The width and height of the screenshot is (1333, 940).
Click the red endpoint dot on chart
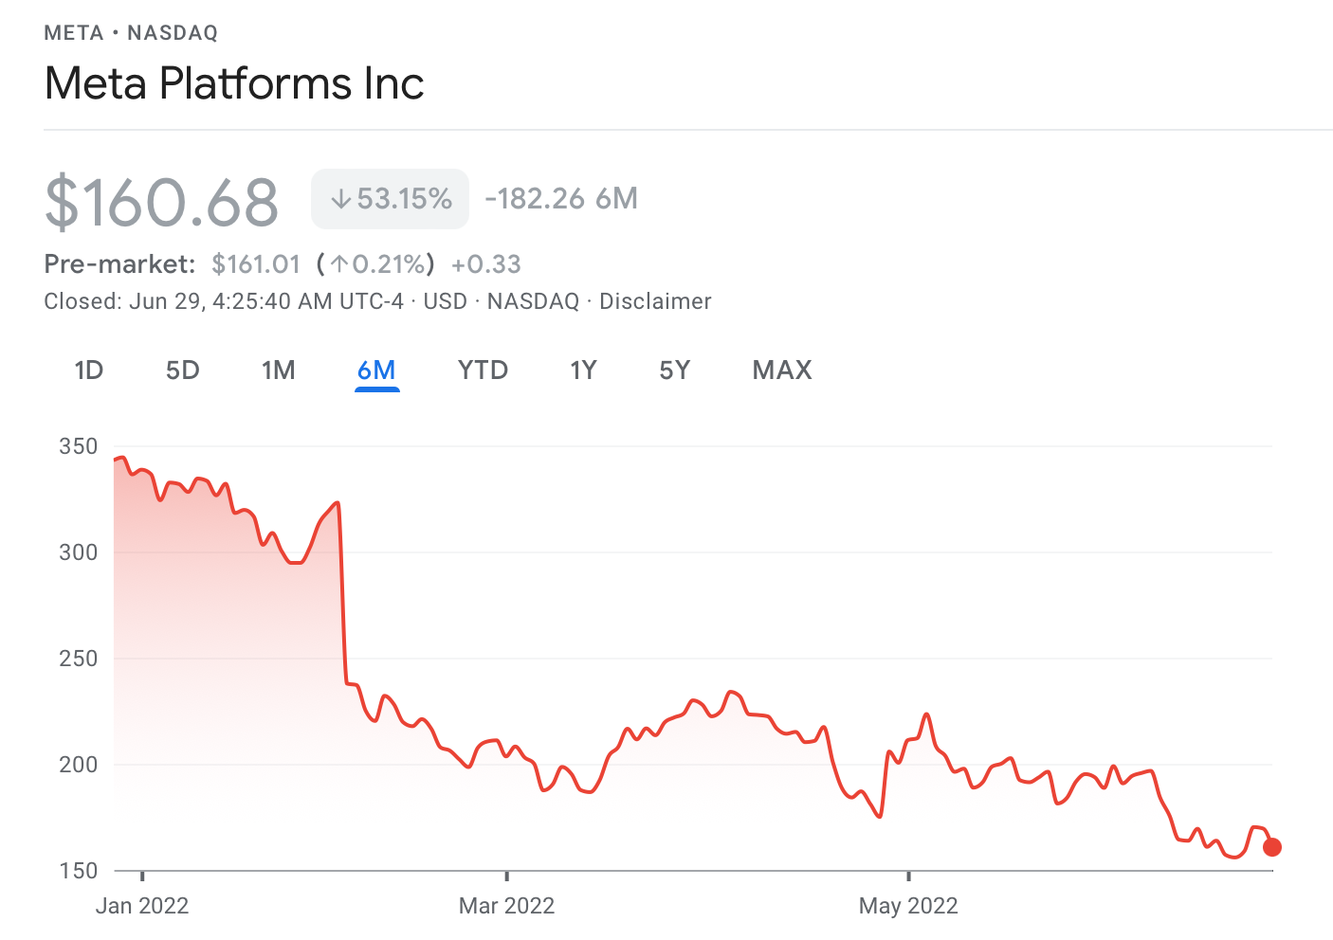point(1272,847)
